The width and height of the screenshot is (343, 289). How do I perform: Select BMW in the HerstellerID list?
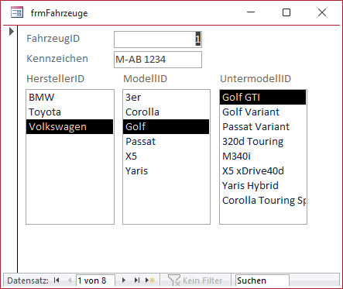click(x=70, y=98)
